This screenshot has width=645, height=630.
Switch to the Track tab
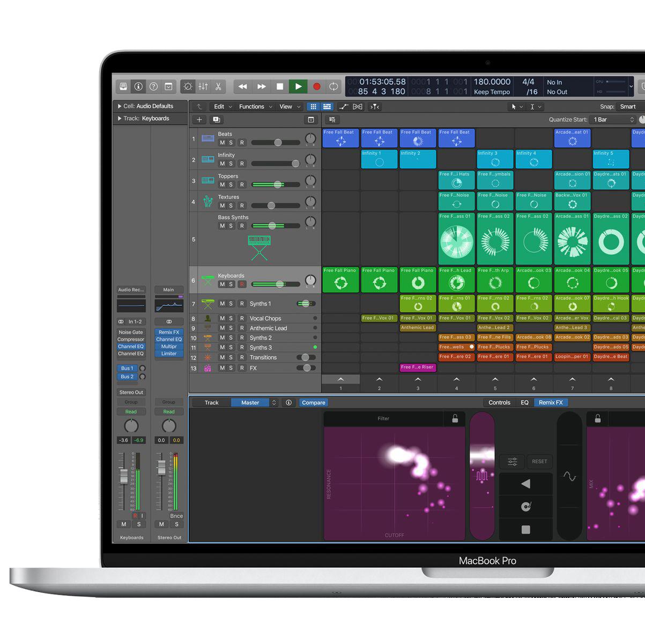212,403
